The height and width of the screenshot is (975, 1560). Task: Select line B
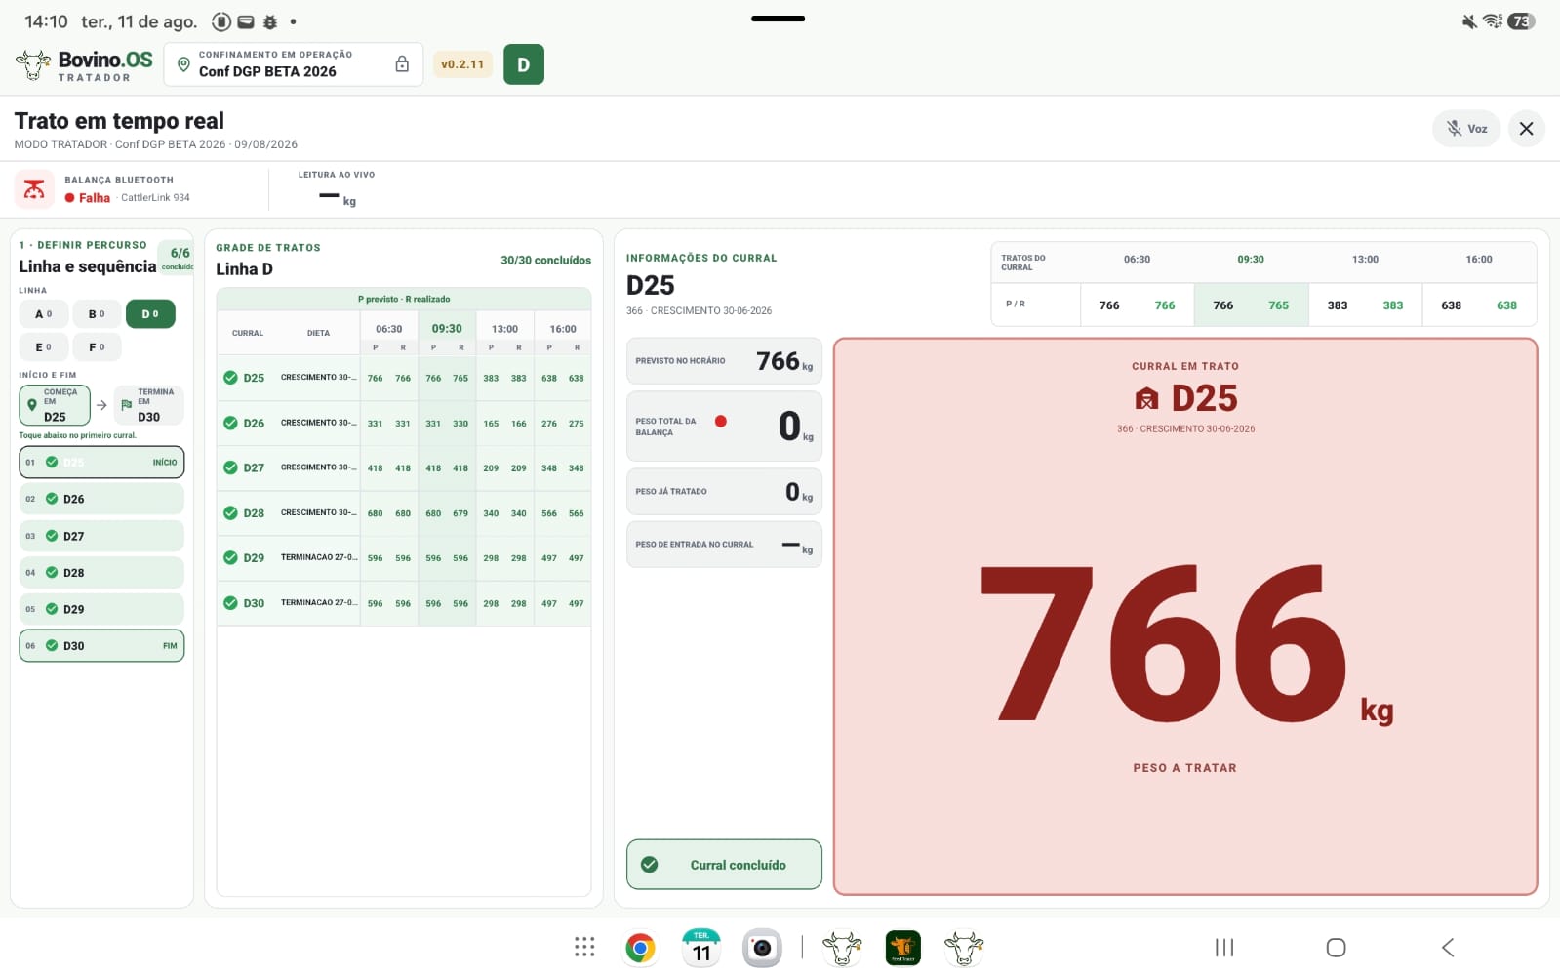click(x=97, y=314)
